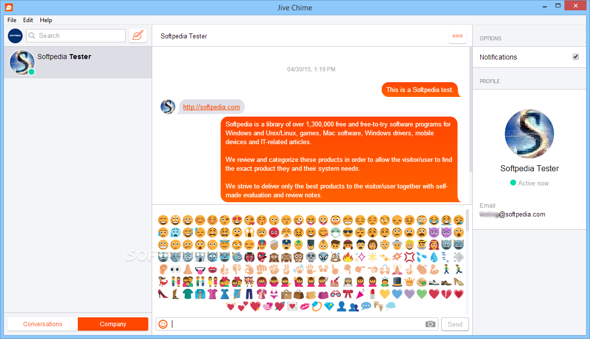This screenshot has width=590, height=339.
Task: Insert the yellow heart emoji
Action: click(x=385, y=294)
